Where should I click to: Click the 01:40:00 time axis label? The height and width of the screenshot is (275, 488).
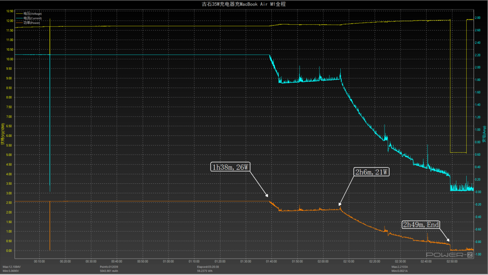pos(272,261)
